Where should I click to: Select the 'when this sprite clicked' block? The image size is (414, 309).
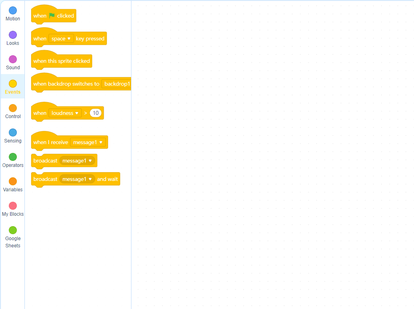(62, 61)
